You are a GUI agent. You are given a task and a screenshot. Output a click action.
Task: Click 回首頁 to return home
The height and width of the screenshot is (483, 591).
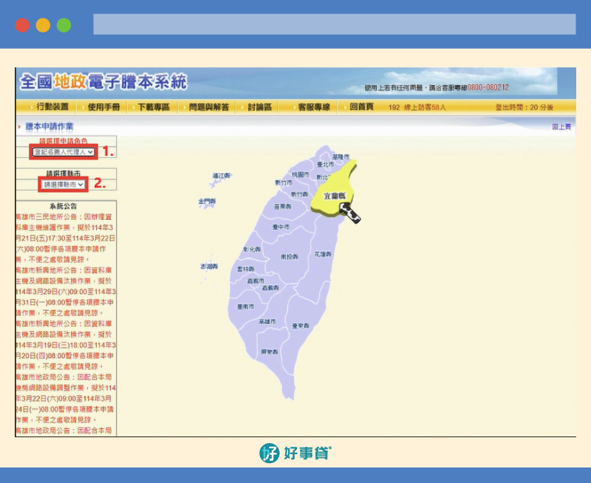coord(361,107)
